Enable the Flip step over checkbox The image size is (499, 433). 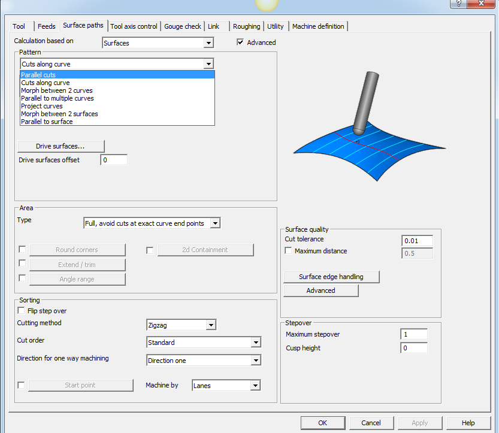click(22, 311)
